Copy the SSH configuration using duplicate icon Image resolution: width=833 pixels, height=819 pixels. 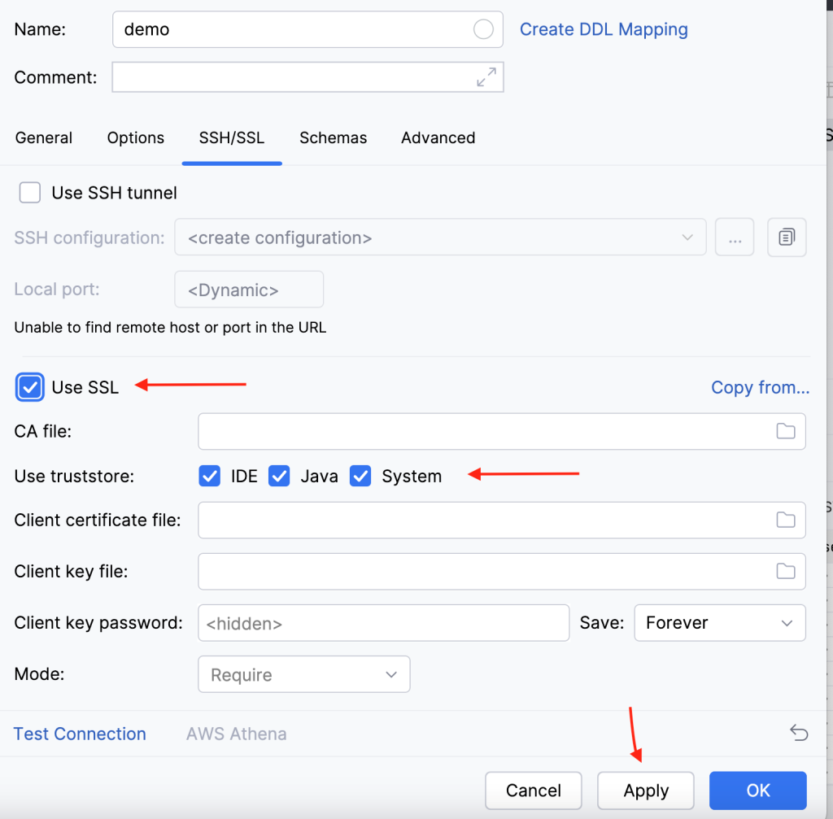point(787,237)
